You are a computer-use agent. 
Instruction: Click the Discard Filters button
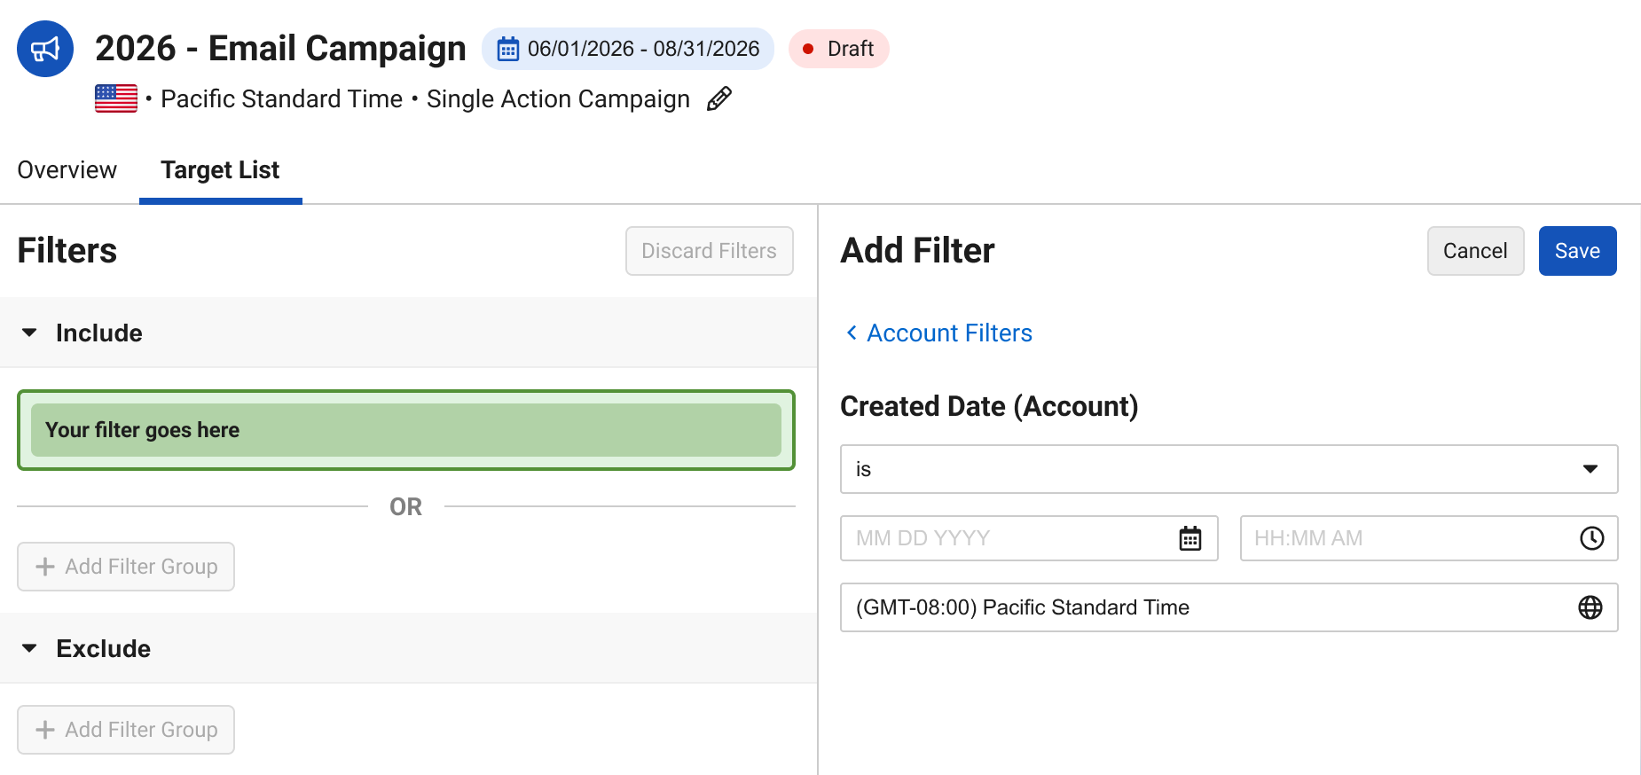click(709, 251)
